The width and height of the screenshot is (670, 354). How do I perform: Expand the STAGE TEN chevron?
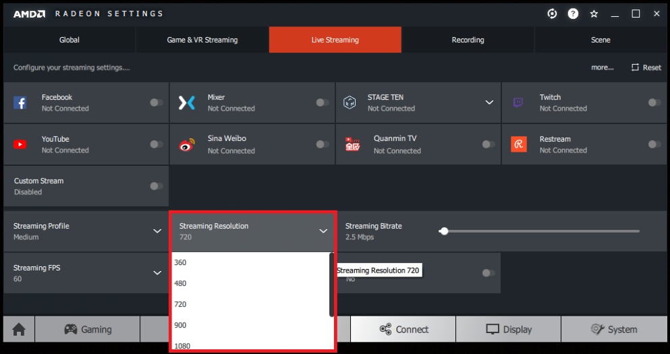click(489, 102)
